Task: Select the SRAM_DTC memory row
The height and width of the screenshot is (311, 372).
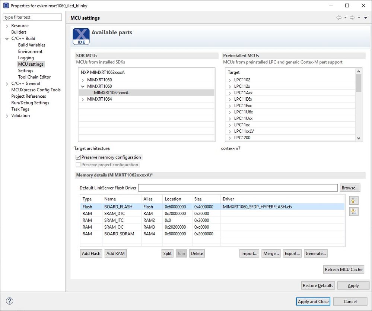Action: pos(212,214)
